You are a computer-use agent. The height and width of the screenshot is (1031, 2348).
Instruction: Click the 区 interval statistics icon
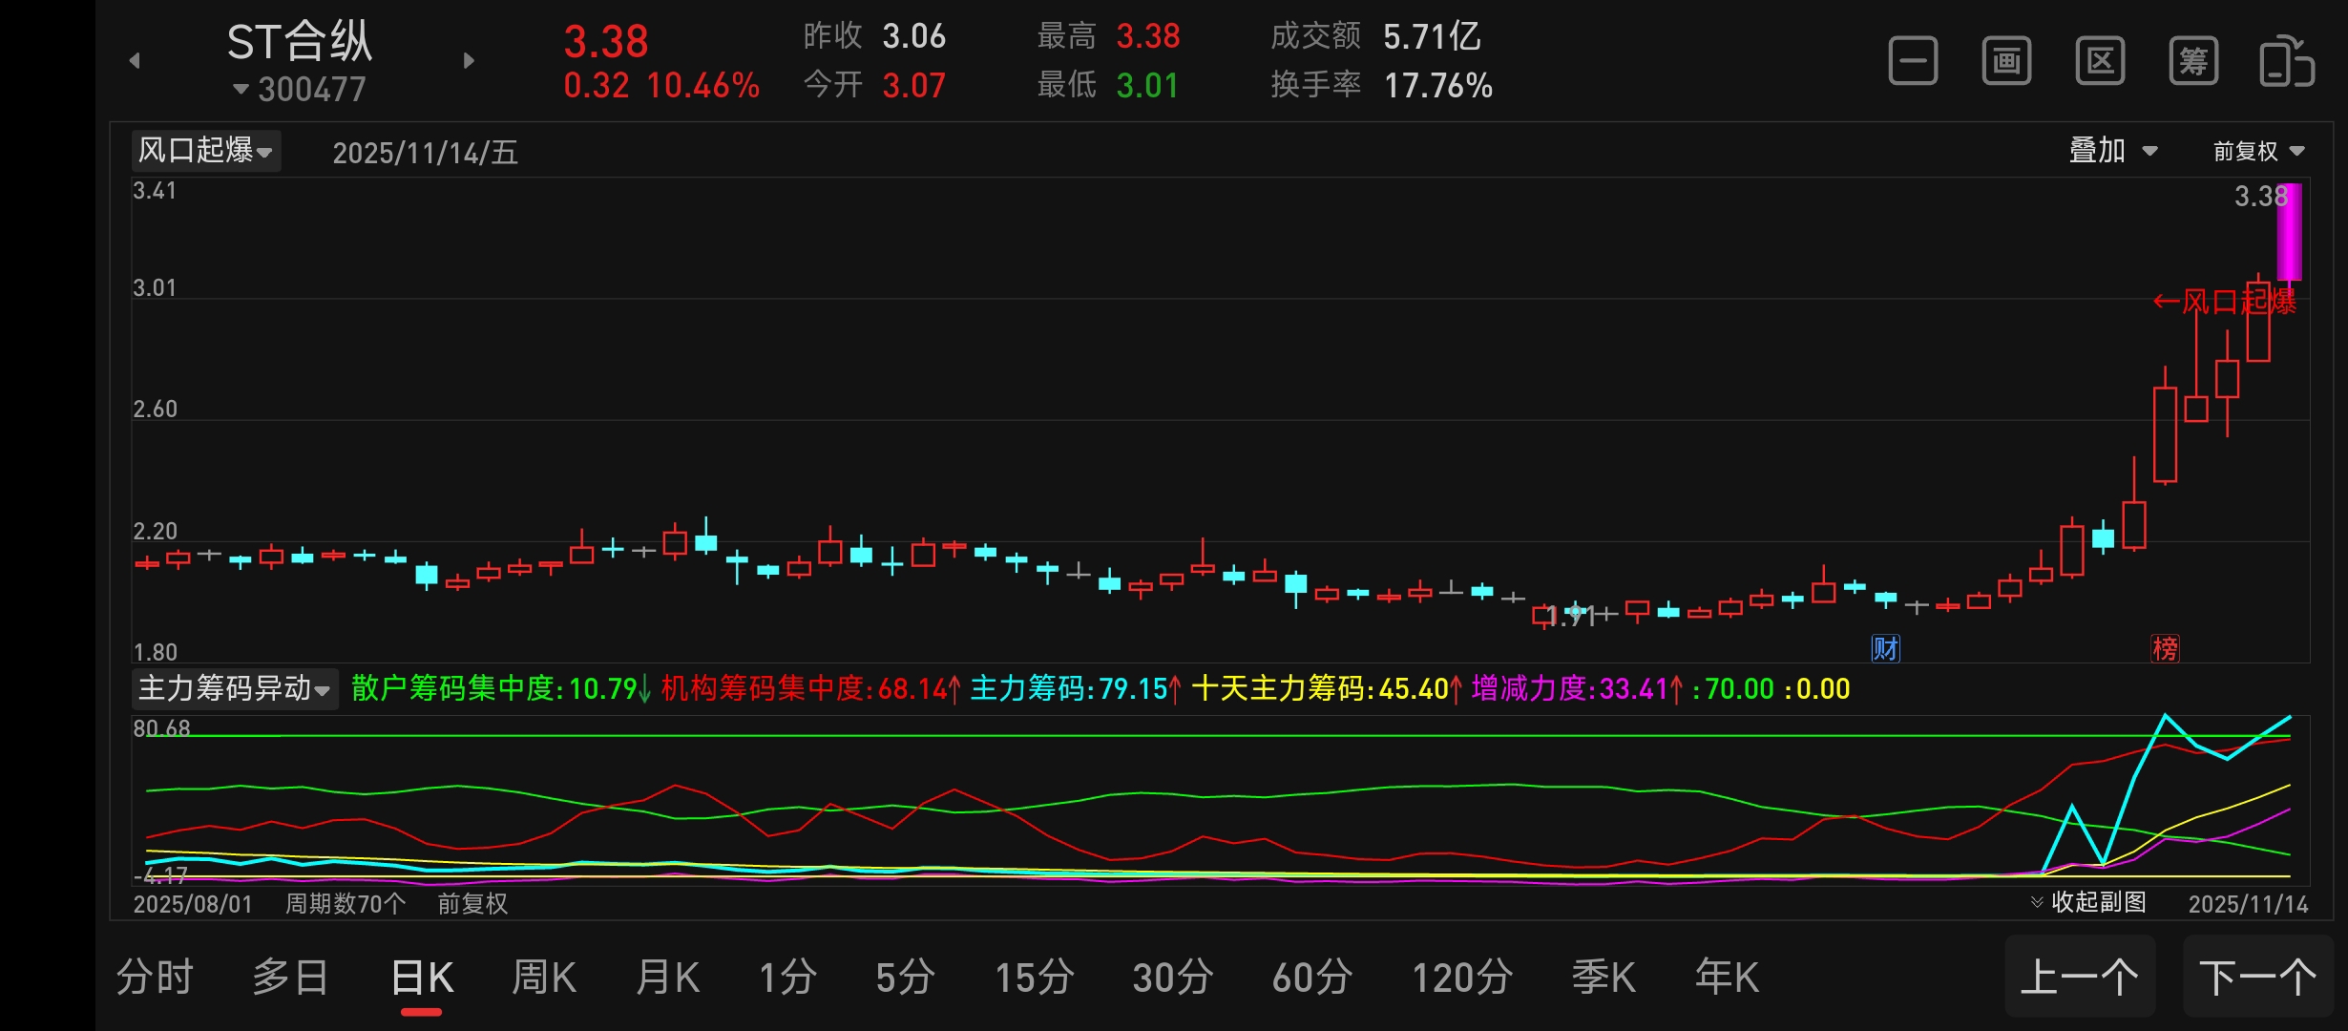click(x=2100, y=62)
